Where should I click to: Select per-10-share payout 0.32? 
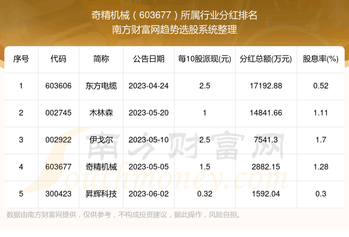click(205, 194)
